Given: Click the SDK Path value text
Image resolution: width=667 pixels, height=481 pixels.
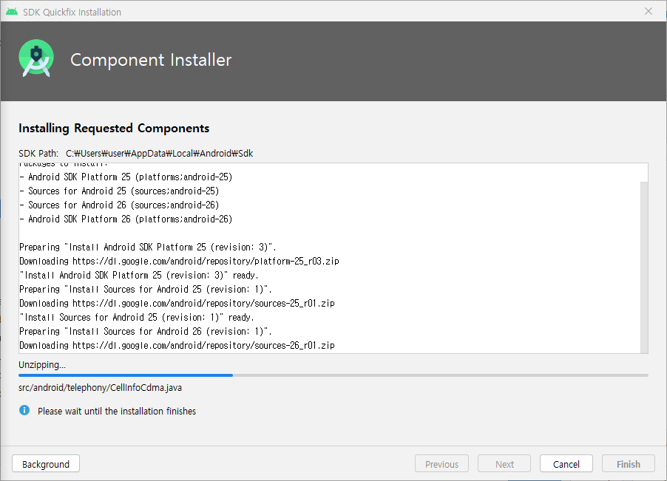Looking at the screenshot, I should 159,154.
